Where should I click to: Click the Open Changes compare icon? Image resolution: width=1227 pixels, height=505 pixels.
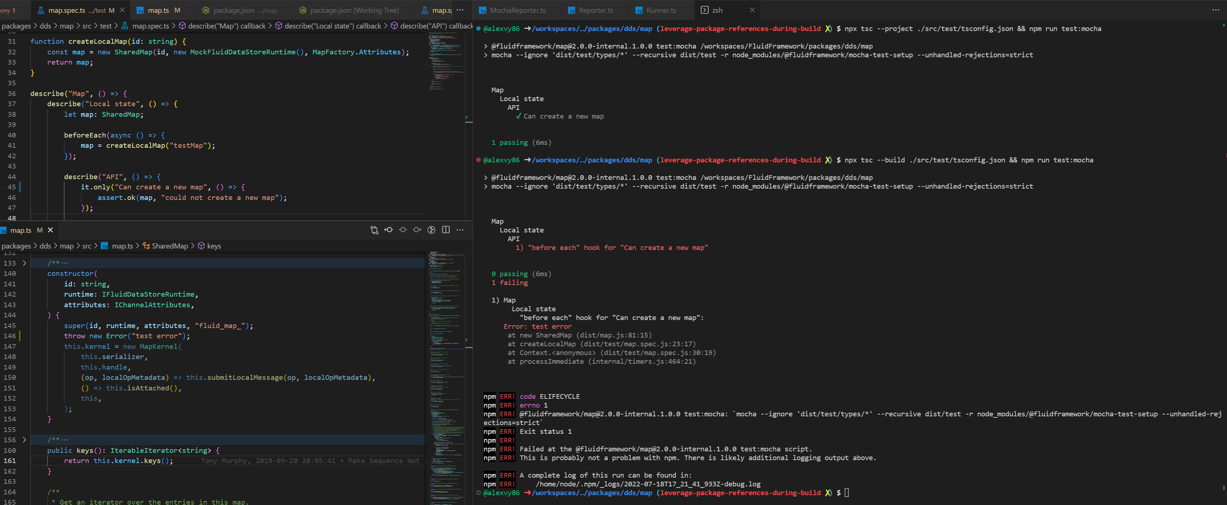(374, 230)
